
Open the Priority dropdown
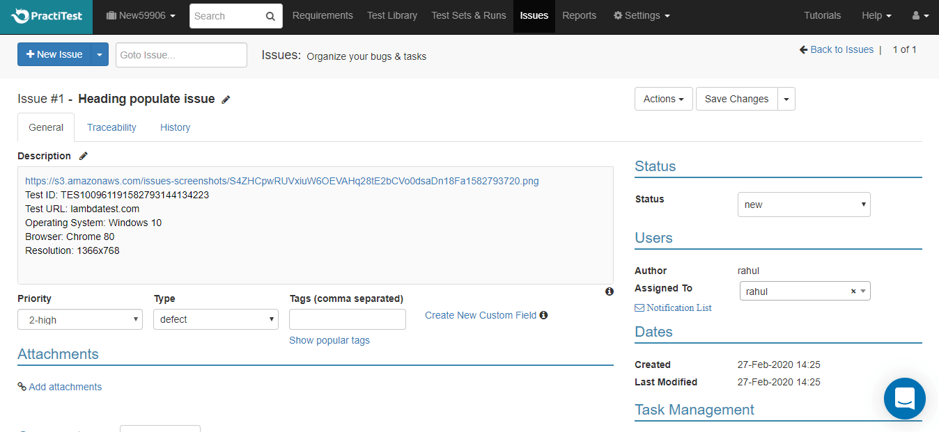pyautogui.click(x=80, y=319)
